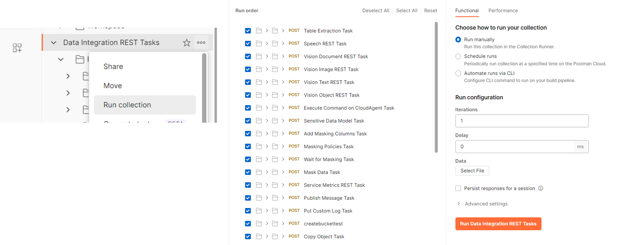
Task: Click the POST method badge of Speech REST Task
Action: point(294,44)
